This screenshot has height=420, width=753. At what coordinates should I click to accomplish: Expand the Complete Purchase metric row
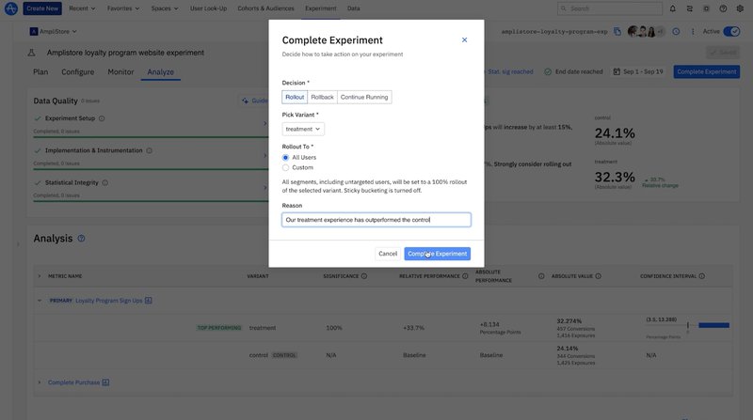(x=39, y=382)
